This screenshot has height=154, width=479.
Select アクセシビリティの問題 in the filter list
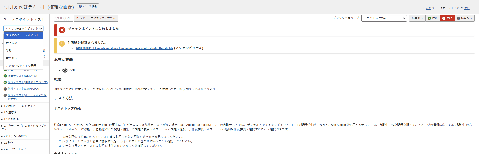[21, 66]
